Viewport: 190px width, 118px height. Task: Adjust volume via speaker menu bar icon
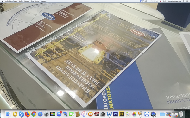tap(157, 1)
